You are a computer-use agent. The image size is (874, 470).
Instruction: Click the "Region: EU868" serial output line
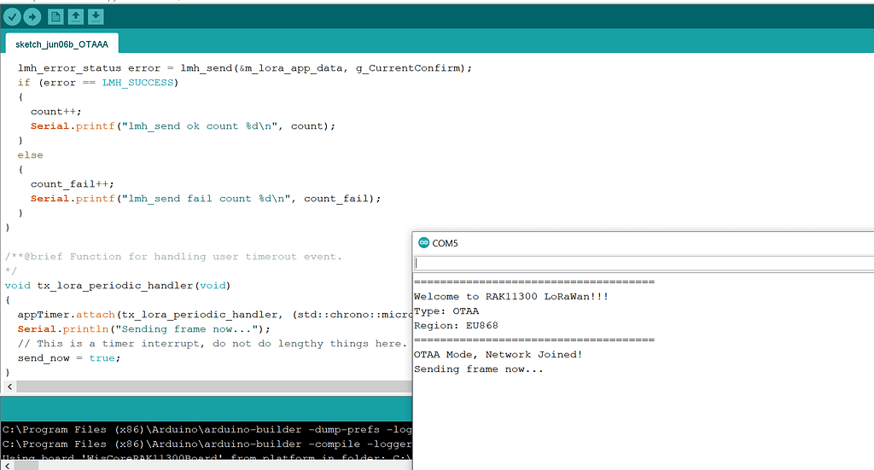click(x=456, y=325)
